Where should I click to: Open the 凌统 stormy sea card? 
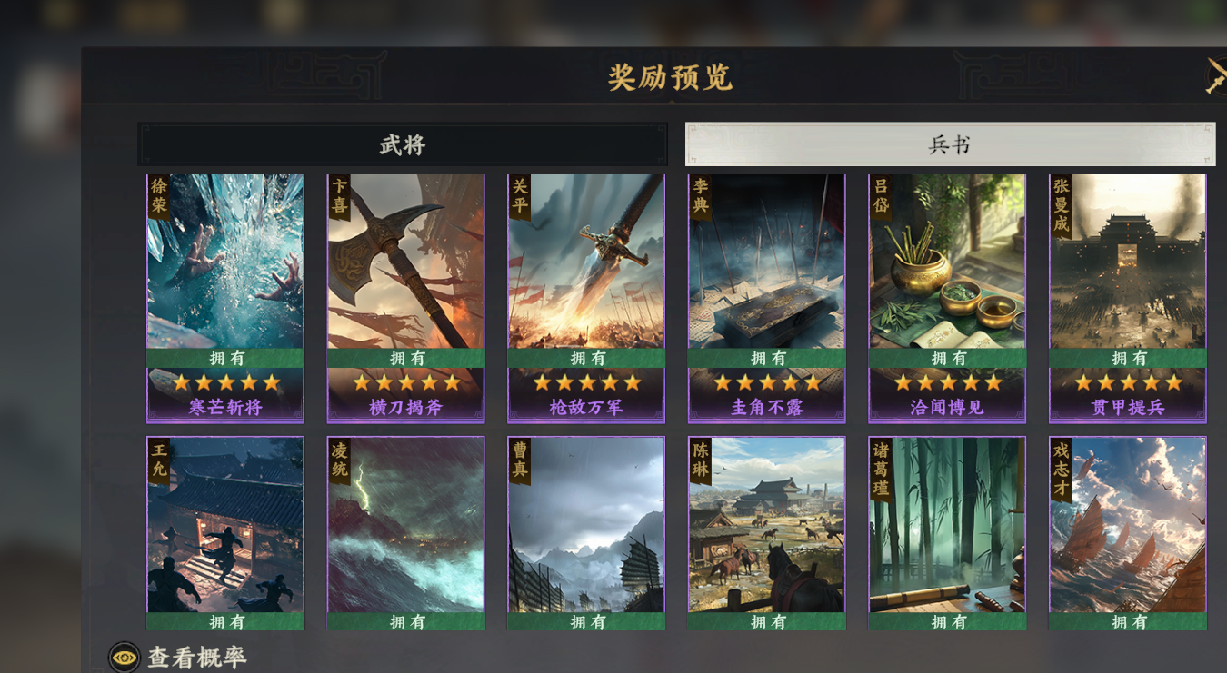pyautogui.click(x=406, y=534)
